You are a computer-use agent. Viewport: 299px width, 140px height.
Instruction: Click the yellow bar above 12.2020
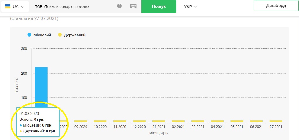point(139,121)
